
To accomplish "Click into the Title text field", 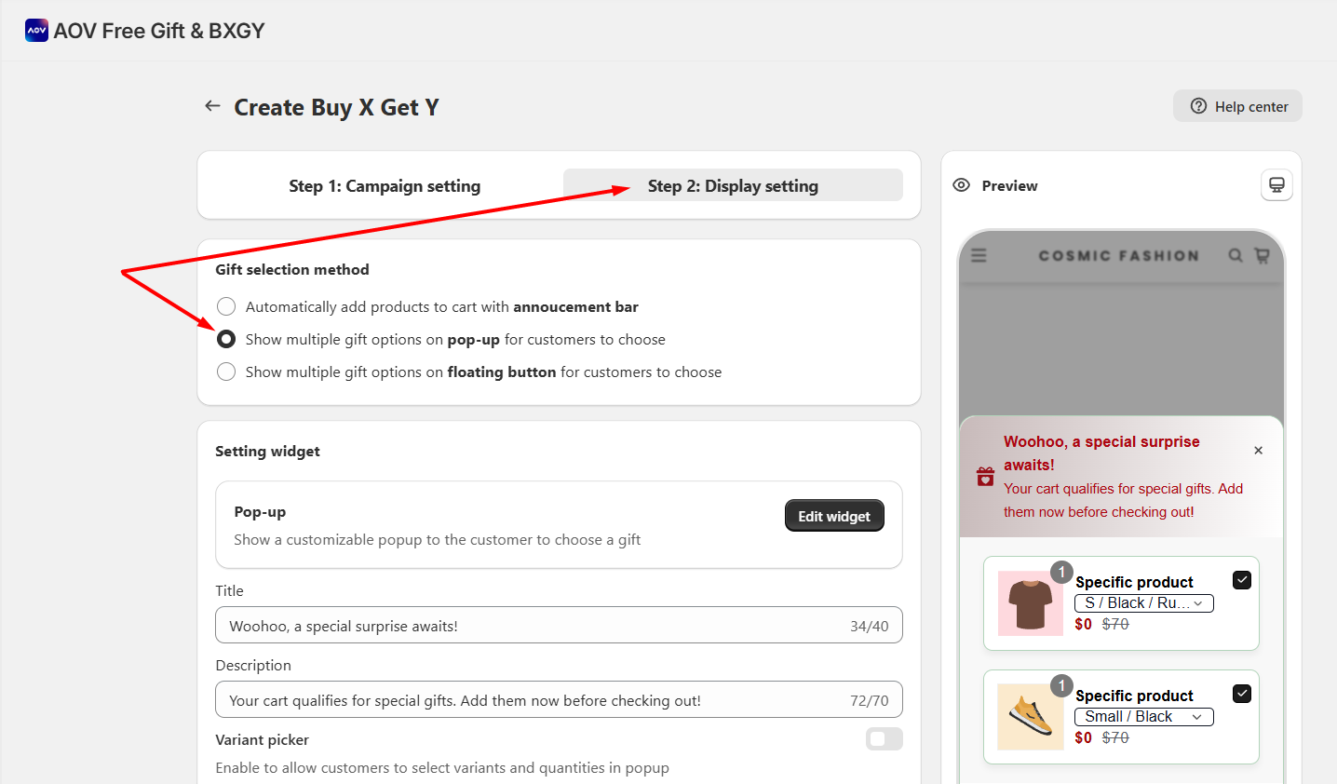I will tap(531, 626).
